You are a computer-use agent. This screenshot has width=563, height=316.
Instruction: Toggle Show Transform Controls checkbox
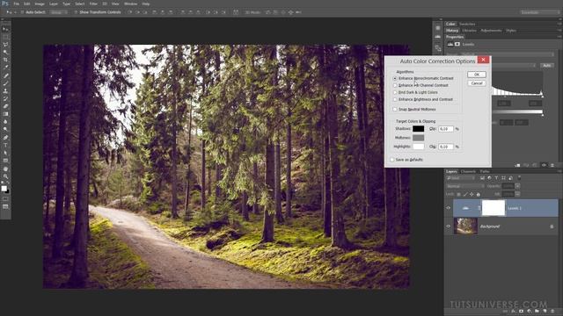click(x=76, y=12)
